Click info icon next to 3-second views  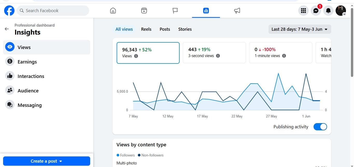pos(218,56)
